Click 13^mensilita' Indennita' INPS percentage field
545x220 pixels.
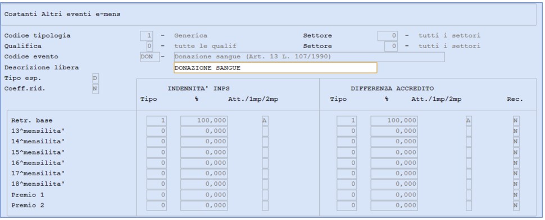[204, 132]
